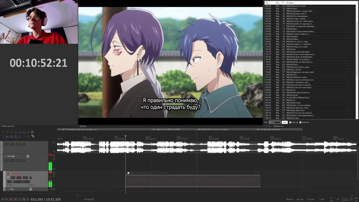Click the 120 BPM tempo field
Viewport: 359px width, 202px height.
pos(331,201)
